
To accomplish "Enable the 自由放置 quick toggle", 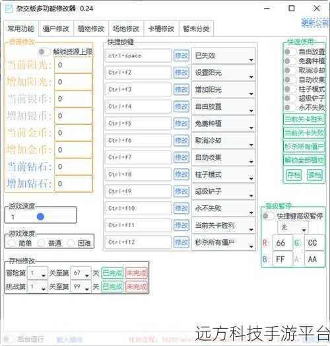I will pyautogui.click(x=290, y=52).
